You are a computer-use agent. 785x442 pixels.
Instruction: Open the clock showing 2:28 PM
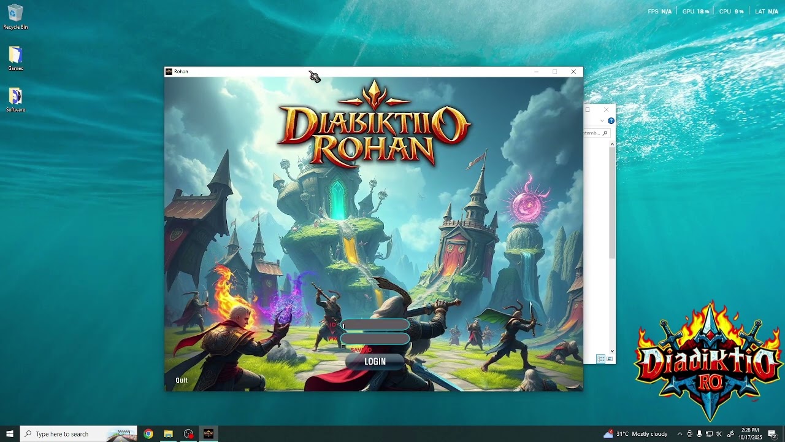point(750,434)
